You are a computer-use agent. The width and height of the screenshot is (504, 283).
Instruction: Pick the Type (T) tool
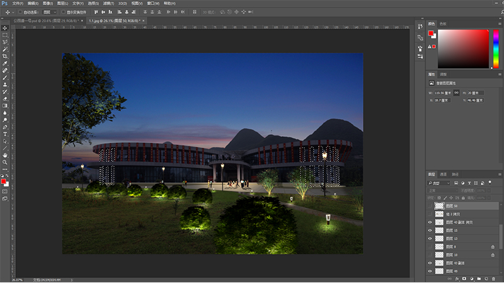5,134
